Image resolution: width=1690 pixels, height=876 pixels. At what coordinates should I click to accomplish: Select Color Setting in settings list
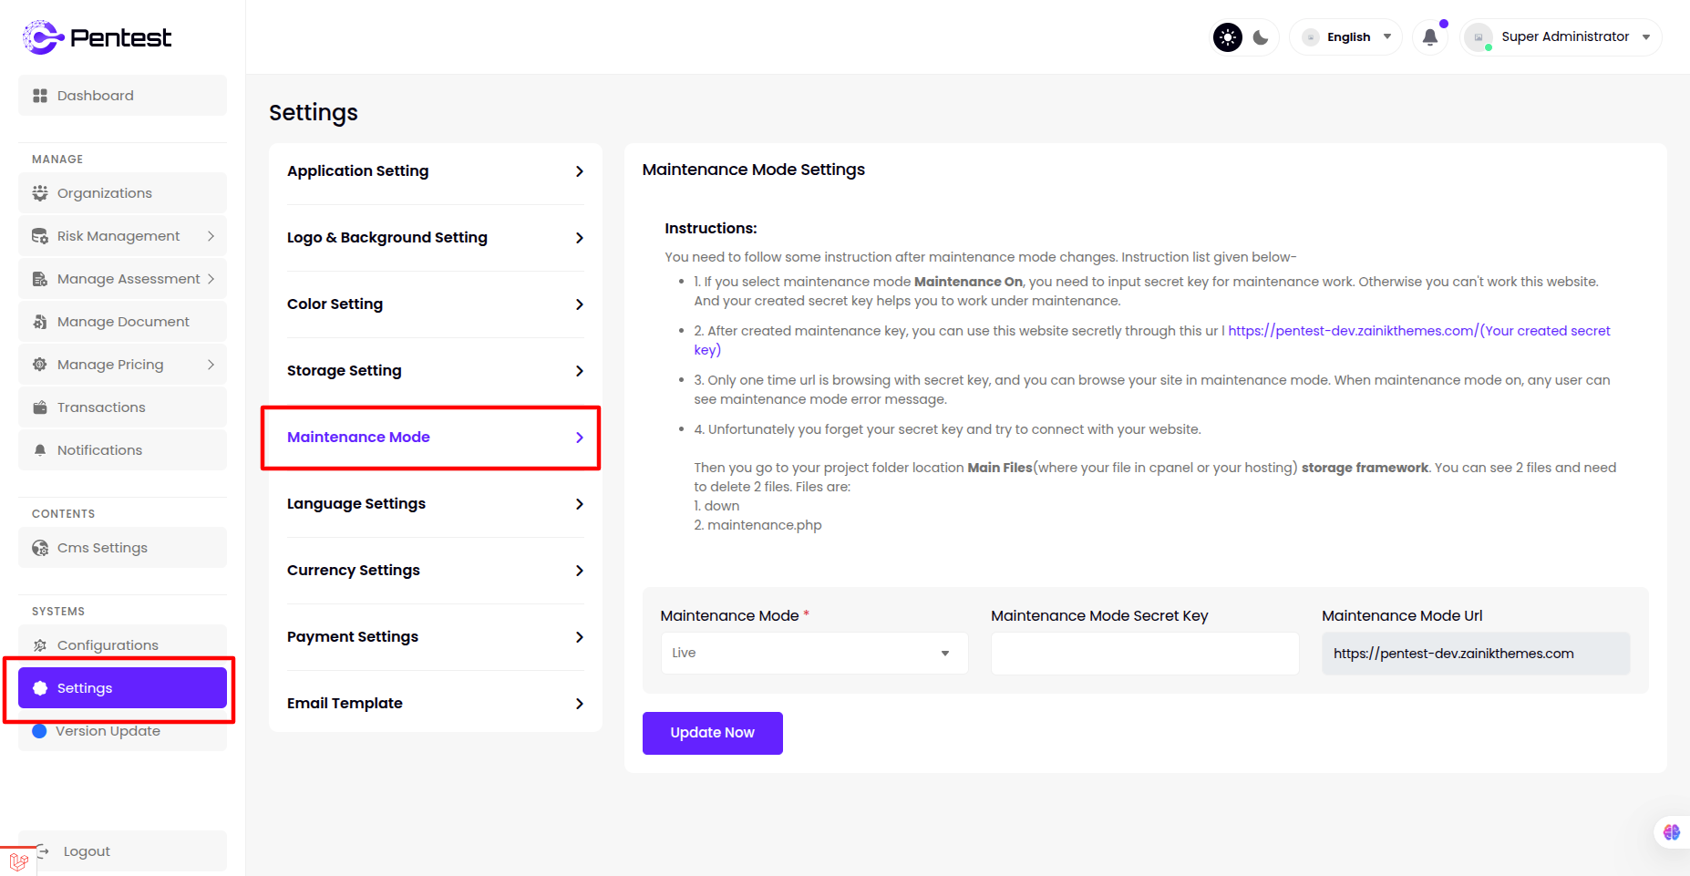click(435, 304)
